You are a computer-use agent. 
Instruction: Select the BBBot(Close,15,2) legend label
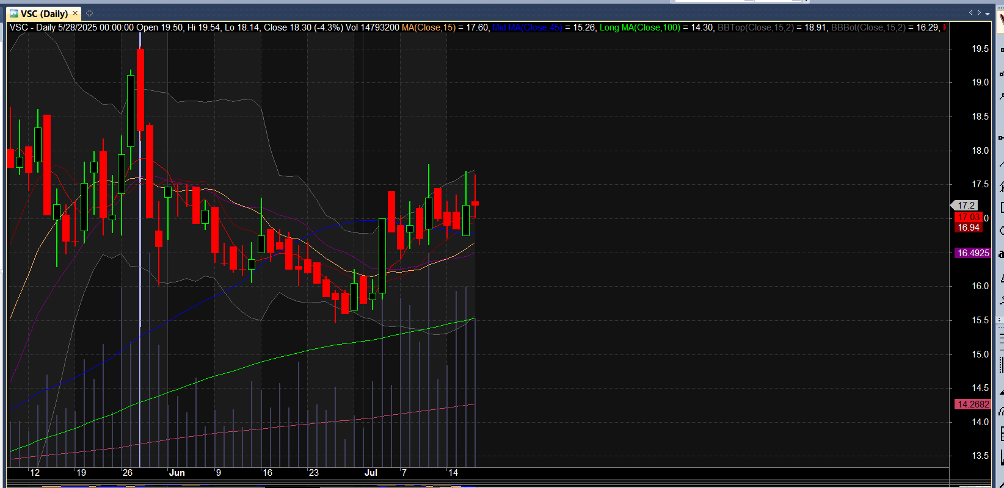coord(868,27)
